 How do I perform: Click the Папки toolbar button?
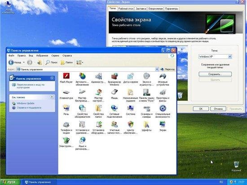tap(66, 62)
